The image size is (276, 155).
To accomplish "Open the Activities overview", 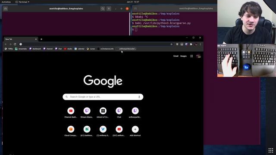I will point(6,2).
